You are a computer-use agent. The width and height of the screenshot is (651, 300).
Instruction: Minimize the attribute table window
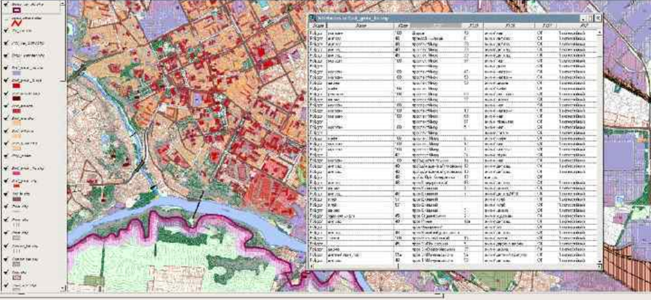click(583, 19)
